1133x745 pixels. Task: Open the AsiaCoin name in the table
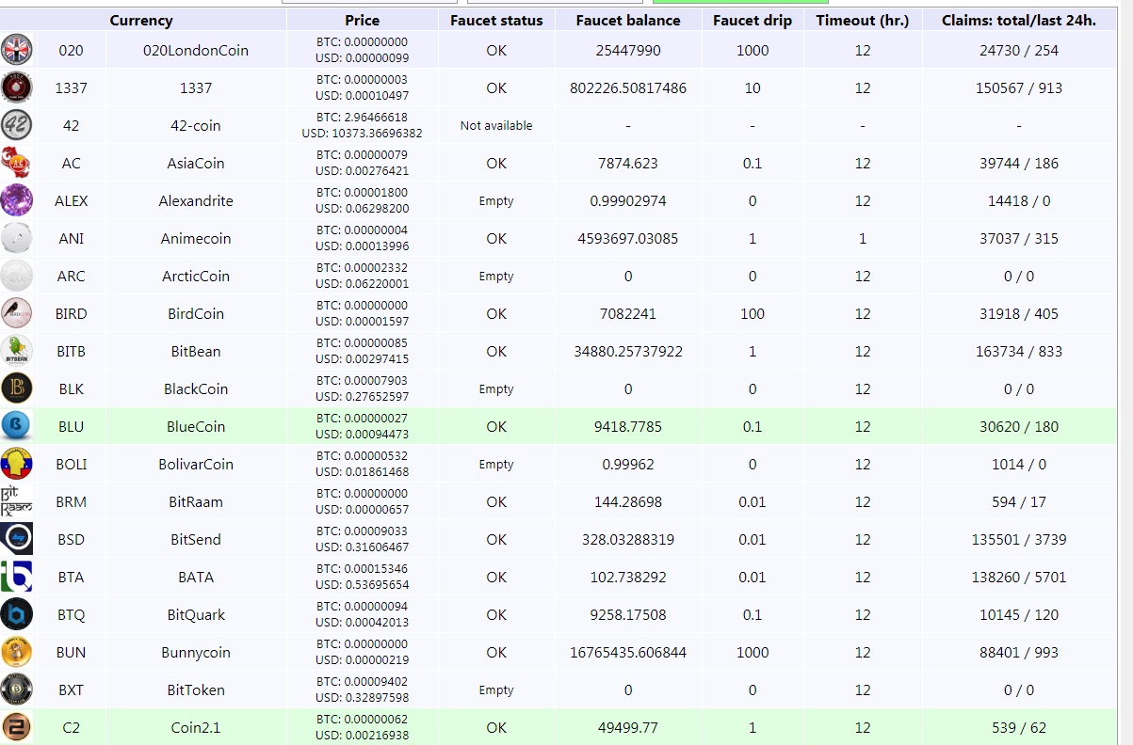click(196, 163)
